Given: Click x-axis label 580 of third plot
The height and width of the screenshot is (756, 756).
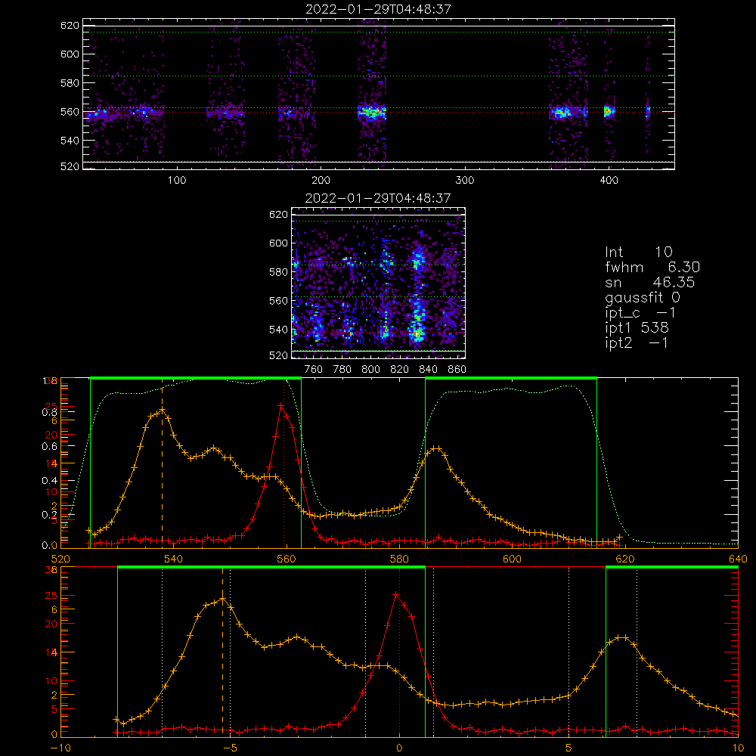Looking at the screenshot, I should [x=399, y=559].
